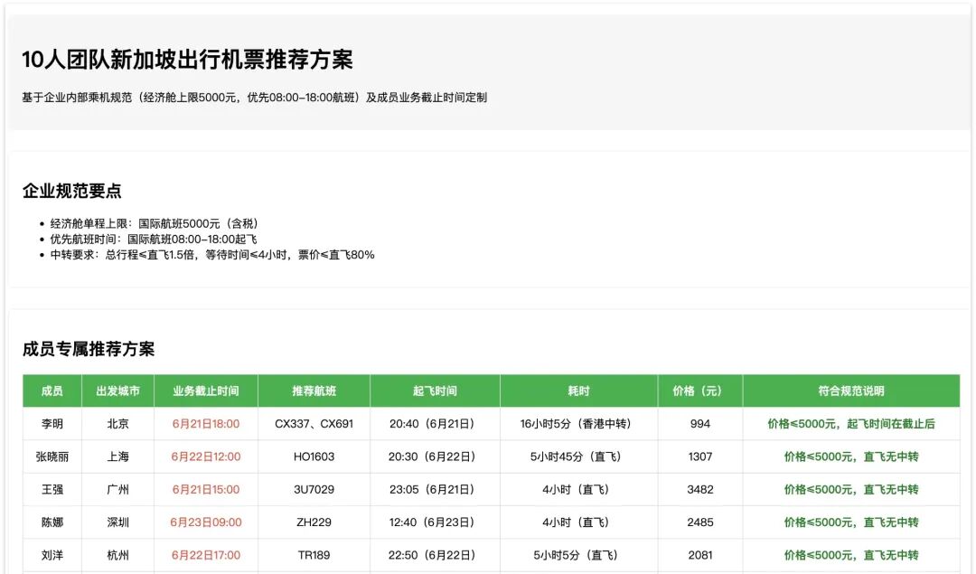Image resolution: width=976 pixels, height=574 pixels.
Task: Click departure city 北京
Action: tap(117, 424)
